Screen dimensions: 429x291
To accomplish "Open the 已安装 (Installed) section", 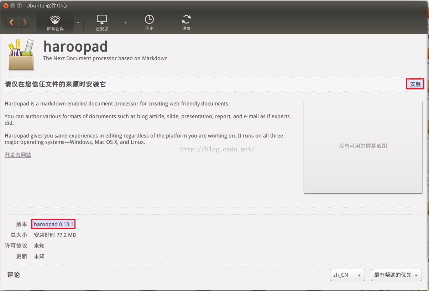I will coord(102,23).
